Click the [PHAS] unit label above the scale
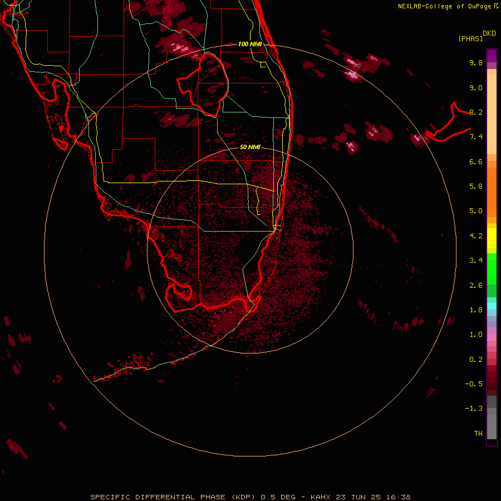This screenshot has height=501, width=501. click(470, 39)
